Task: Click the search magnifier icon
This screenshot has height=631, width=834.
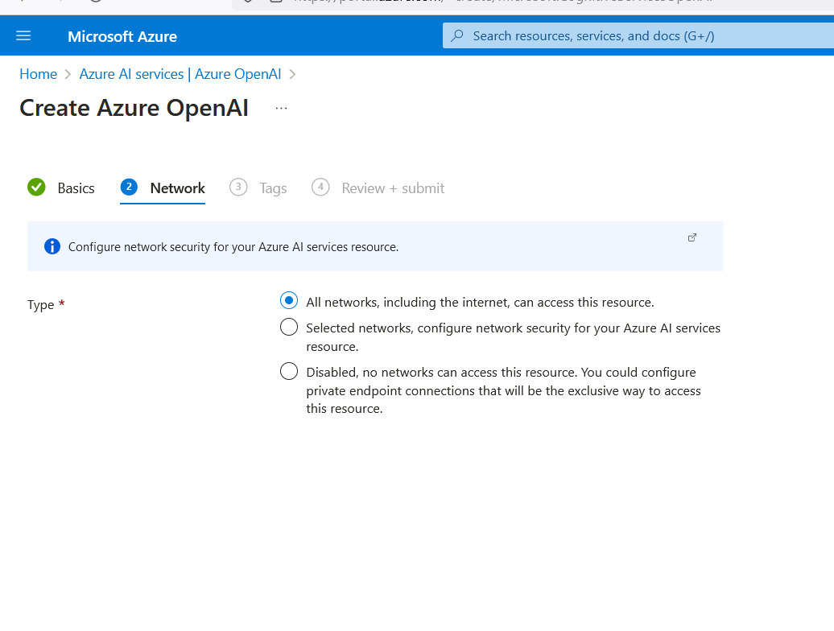Action: point(456,35)
